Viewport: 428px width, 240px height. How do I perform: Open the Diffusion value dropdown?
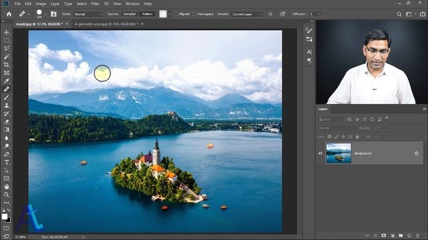pos(320,14)
